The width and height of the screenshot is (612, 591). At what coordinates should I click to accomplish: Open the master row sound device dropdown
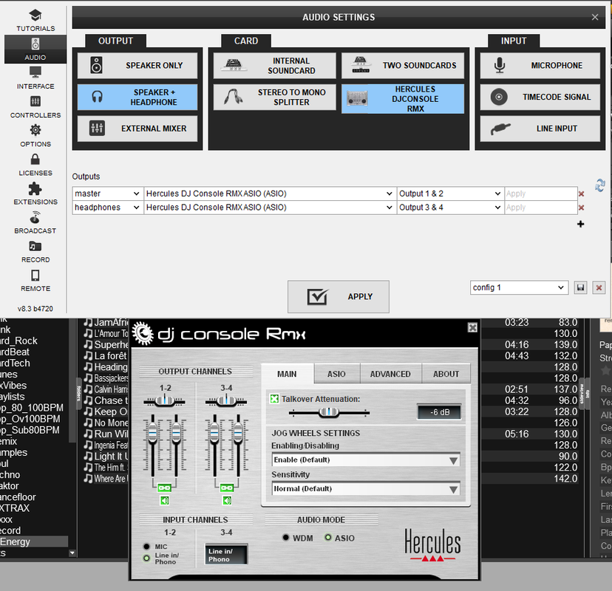click(x=269, y=194)
